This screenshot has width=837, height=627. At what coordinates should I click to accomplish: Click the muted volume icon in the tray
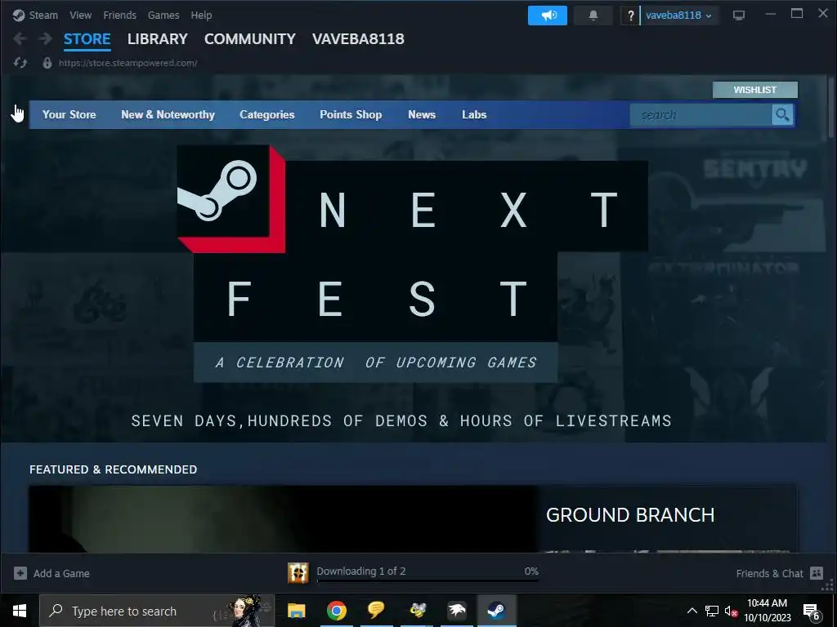pyautogui.click(x=732, y=611)
